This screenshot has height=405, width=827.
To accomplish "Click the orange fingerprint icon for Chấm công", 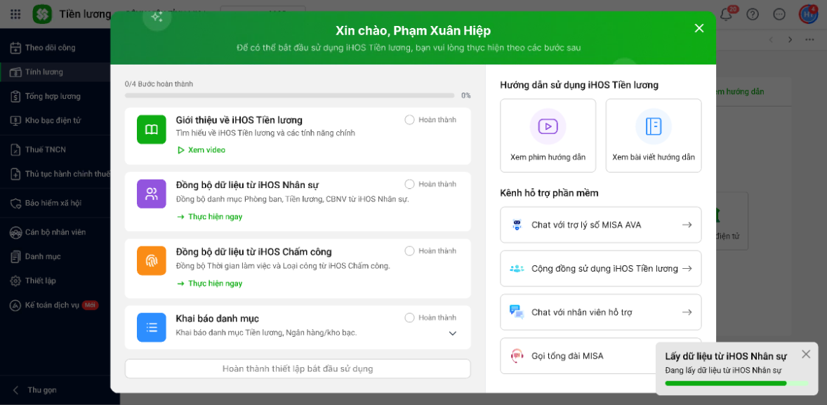I will tap(152, 260).
